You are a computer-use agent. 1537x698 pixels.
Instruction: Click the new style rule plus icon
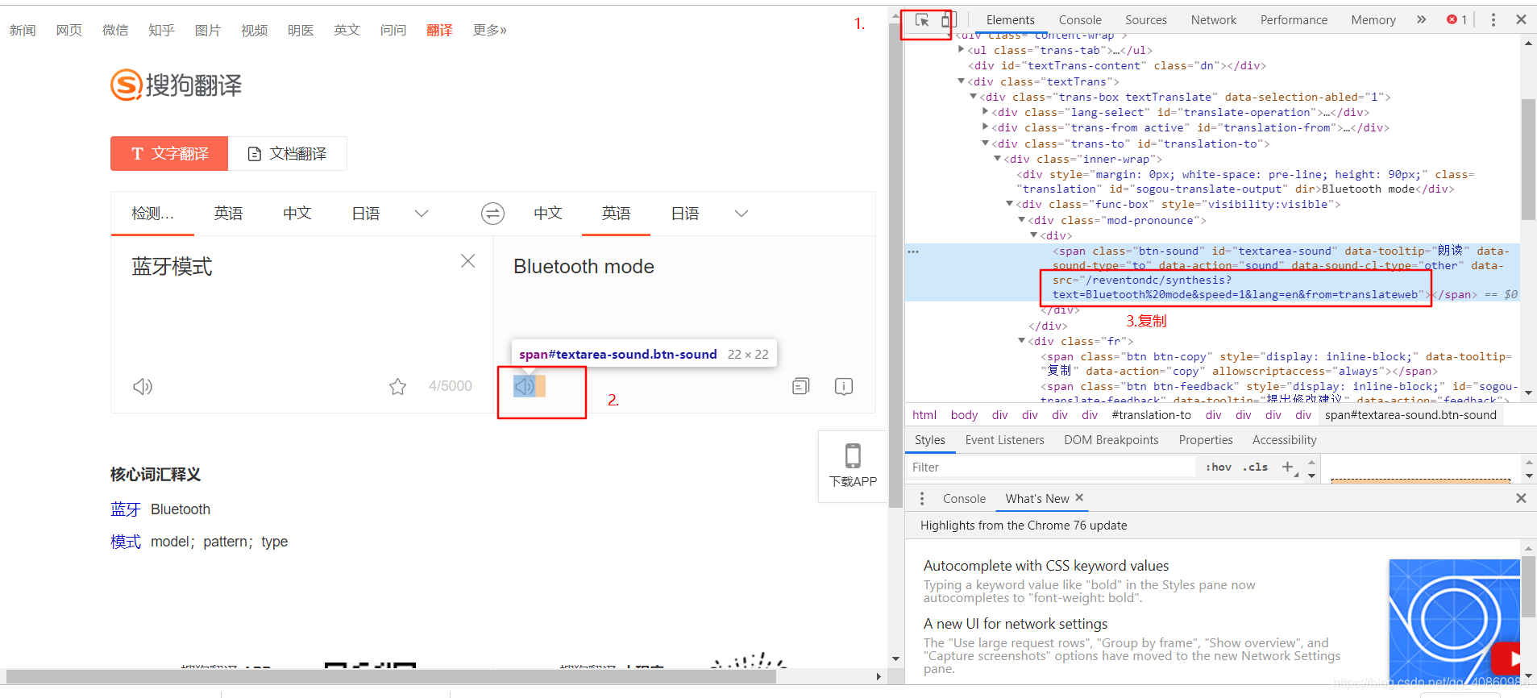[1287, 467]
